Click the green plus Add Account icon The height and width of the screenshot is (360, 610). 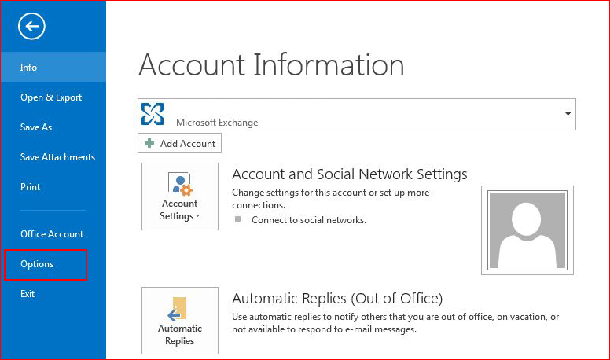coord(149,143)
